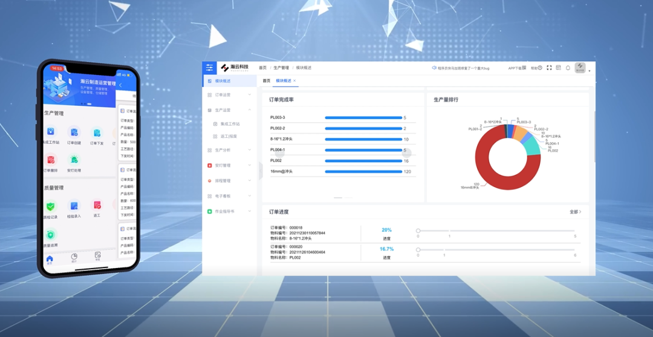
Task: Click the APP download QR code icon
Action: [524, 68]
